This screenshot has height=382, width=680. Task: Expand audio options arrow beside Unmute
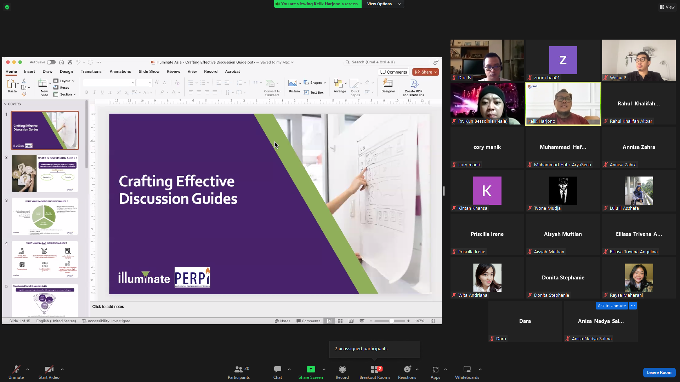(x=28, y=369)
